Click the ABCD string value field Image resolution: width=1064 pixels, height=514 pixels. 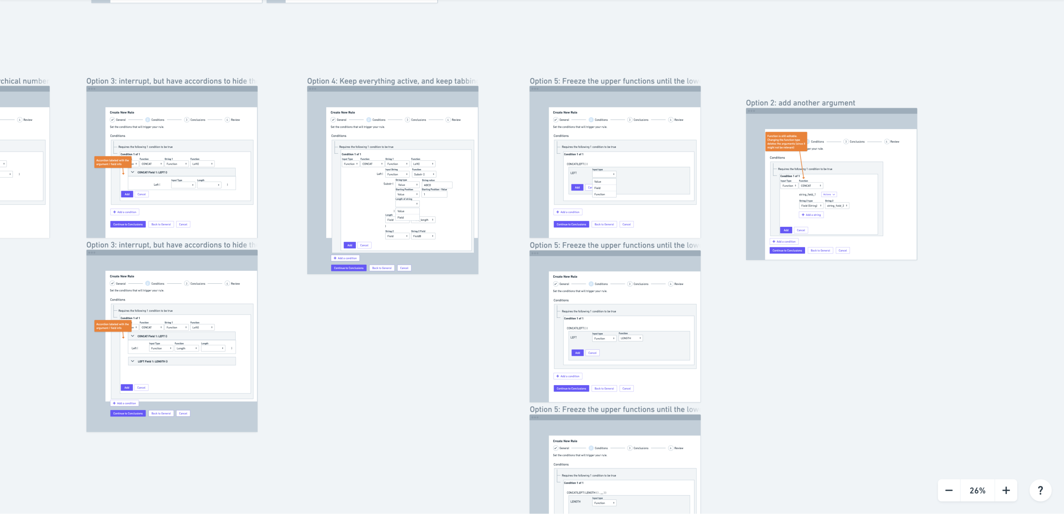tap(436, 185)
